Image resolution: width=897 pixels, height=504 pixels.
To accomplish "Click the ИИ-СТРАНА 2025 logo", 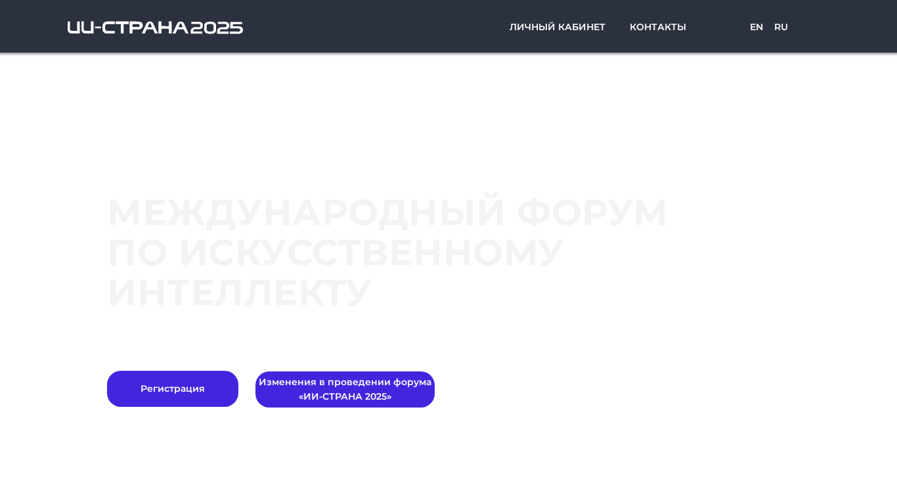I will [x=155, y=28].
